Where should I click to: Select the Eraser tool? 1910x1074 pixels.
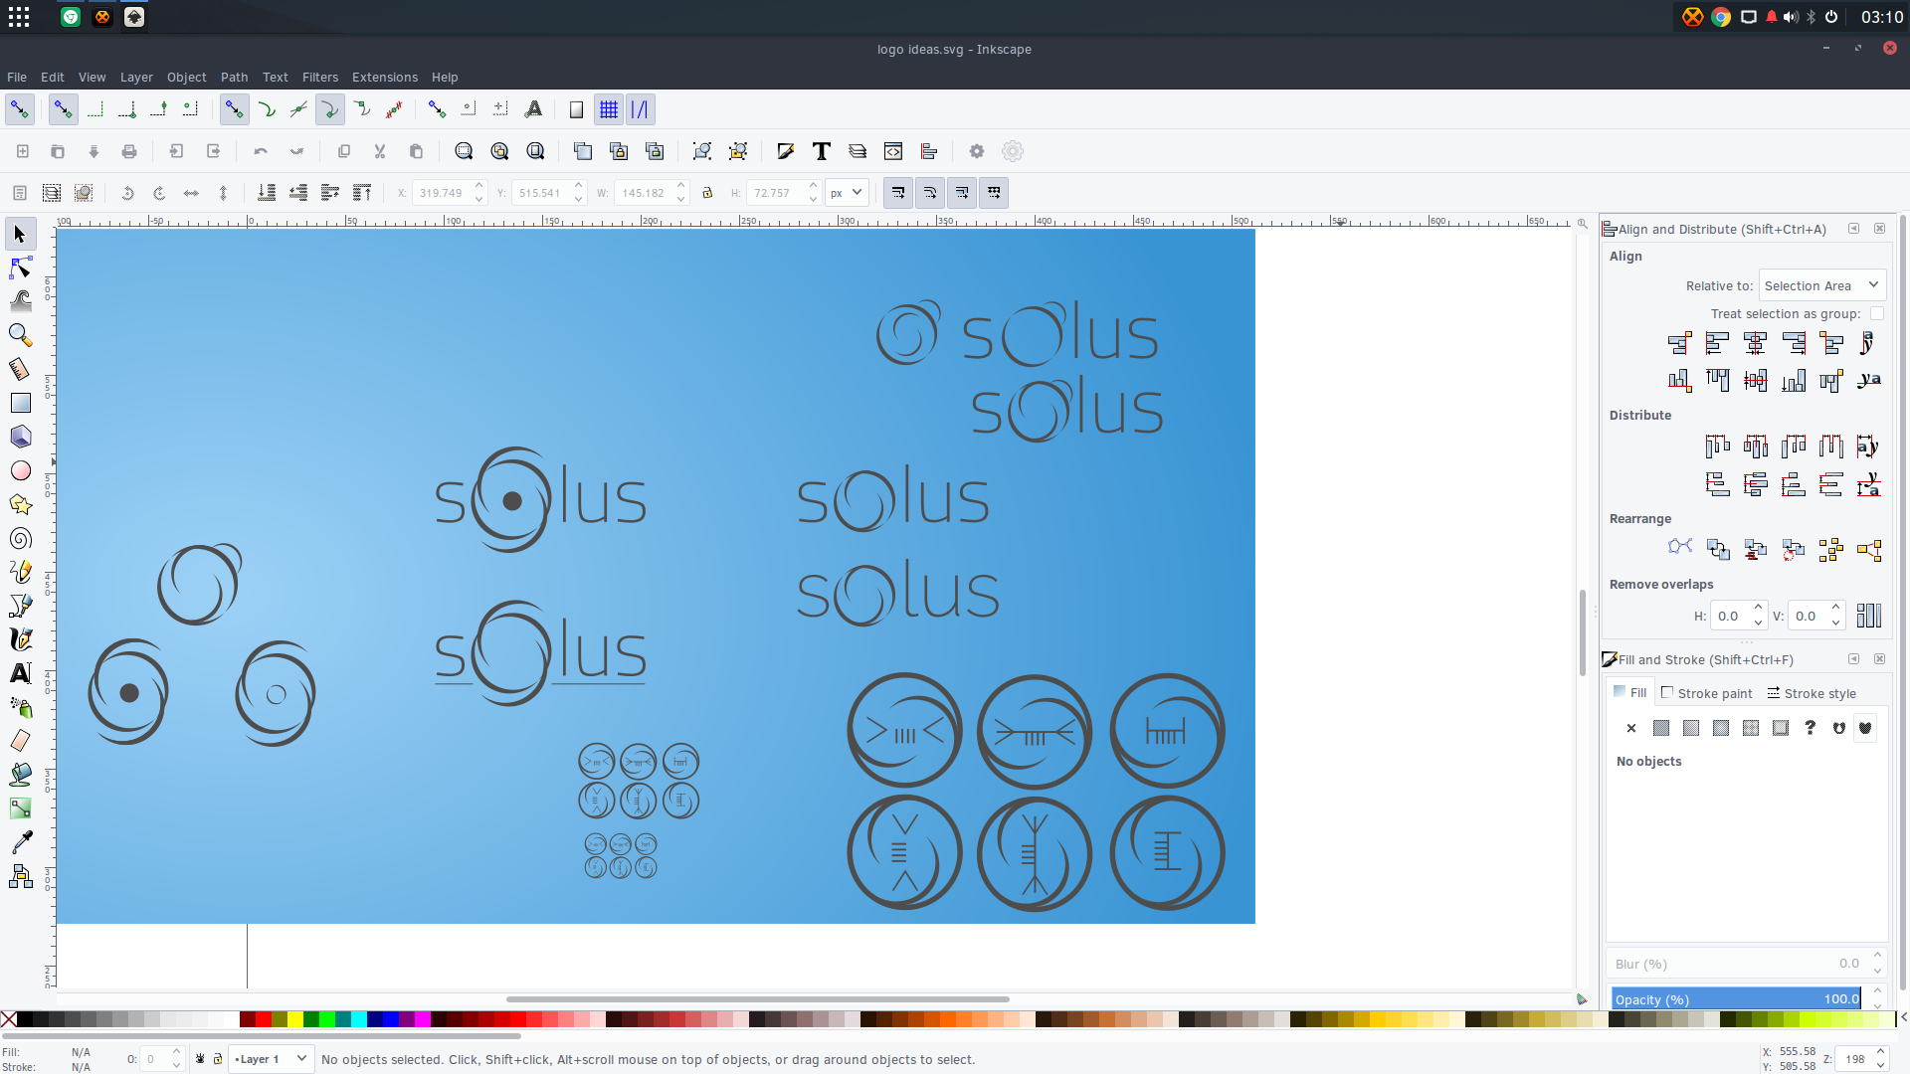pyautogui.click(x=20, y=741)
